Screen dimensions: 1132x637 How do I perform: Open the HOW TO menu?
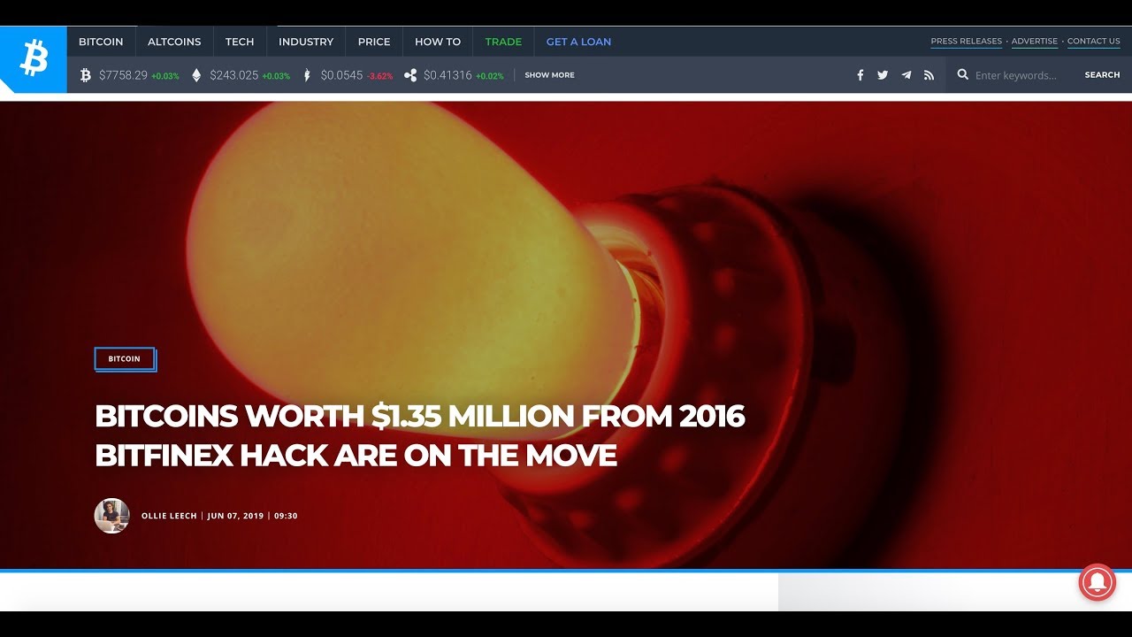coord(438,42)
